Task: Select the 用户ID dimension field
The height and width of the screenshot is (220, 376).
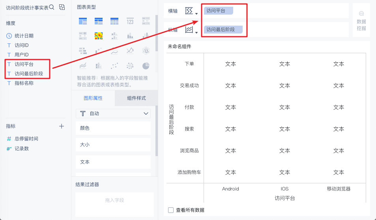Action: pos(22,55)
